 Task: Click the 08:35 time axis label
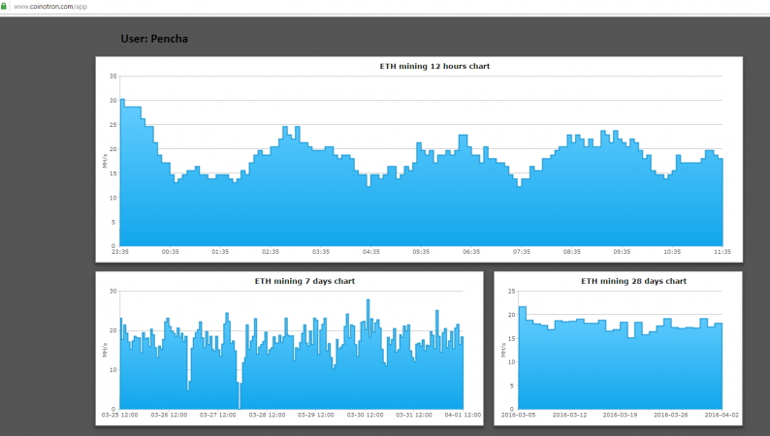click(571, 252)
